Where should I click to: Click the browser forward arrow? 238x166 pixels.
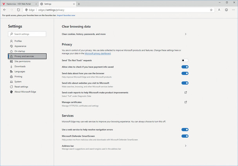(11, 10)
